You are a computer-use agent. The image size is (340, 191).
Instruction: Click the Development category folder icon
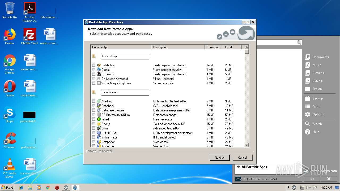tap(94, 92)
